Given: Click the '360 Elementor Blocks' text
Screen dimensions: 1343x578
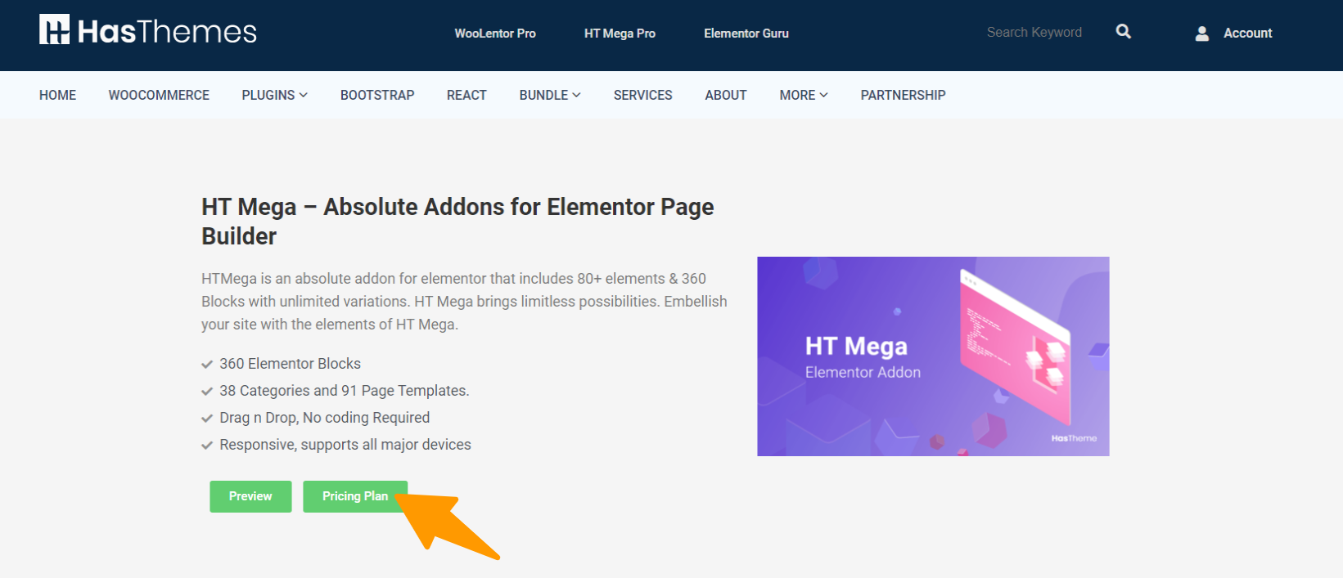Looking at the screenshot, I should point(290,364).
